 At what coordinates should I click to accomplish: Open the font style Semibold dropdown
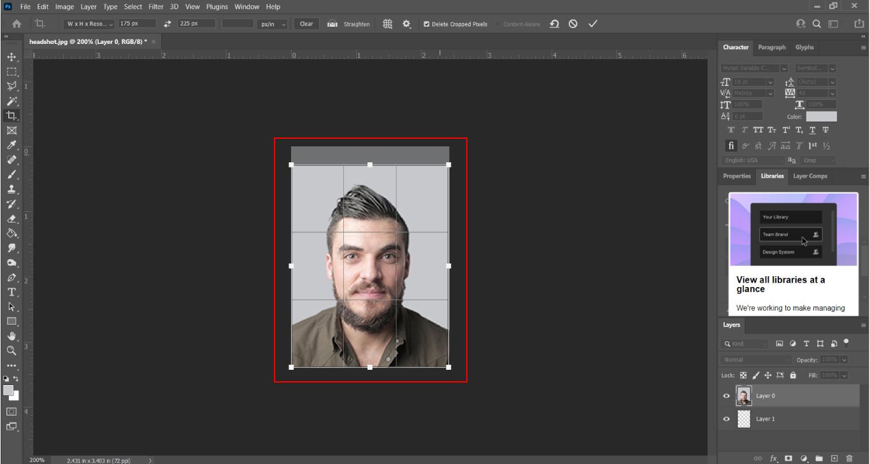pos(832,68)
